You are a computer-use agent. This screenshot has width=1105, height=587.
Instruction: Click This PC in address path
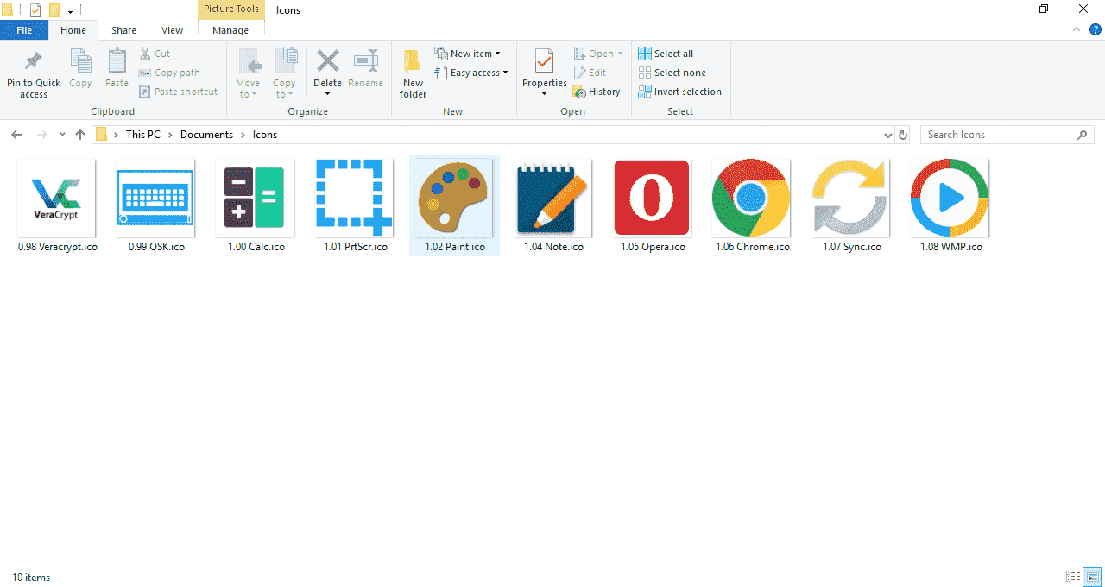pyautogui.click(x=143, y=135)
